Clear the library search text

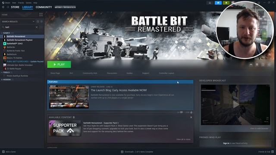(37, 27)
